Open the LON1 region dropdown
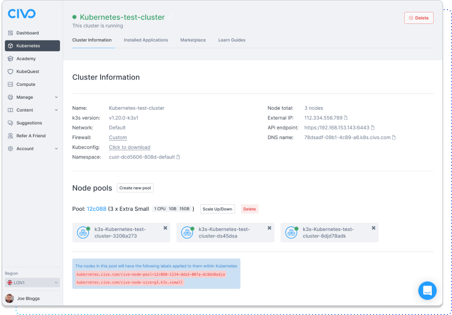The width and height of the screenshot is (452, 315). (32, 282)
